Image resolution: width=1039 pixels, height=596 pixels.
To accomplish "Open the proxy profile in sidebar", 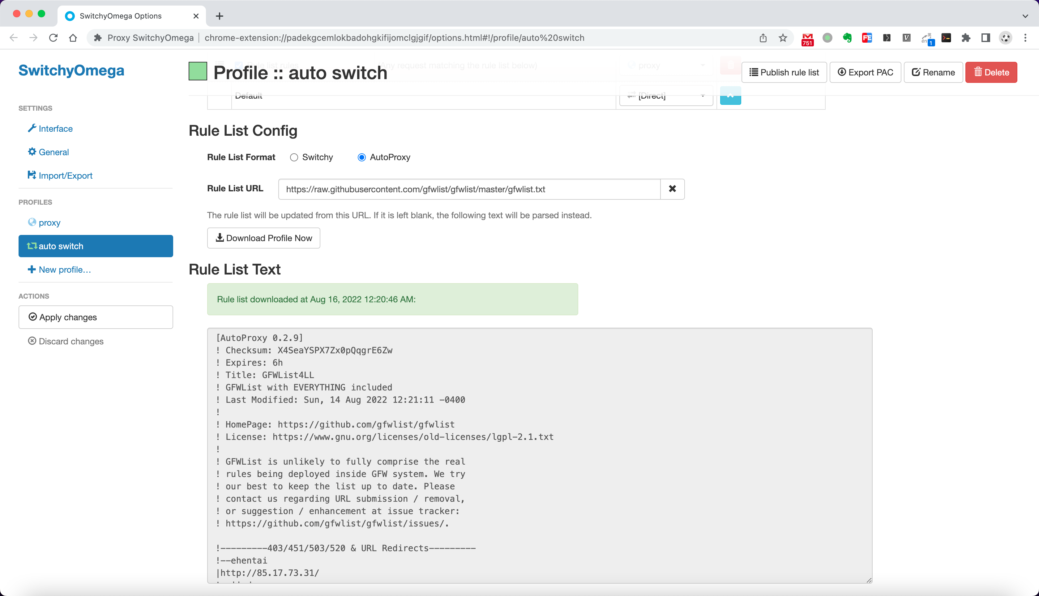I will pyautogui.click(x=49, y=223).
